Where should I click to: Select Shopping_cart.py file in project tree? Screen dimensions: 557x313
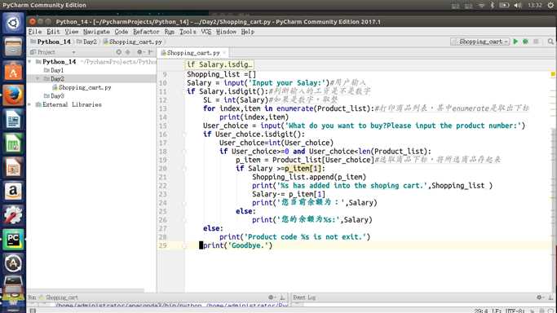click(82, 87)
